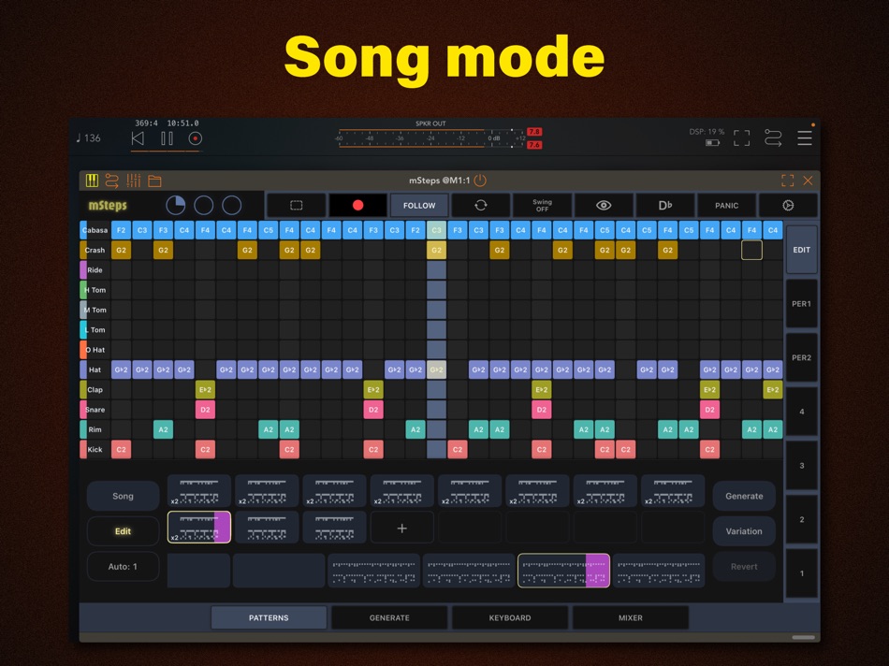This screenshot has width=889, height=666.
Task: Select PER1 in the right side strip
Action: click(802, 304)
